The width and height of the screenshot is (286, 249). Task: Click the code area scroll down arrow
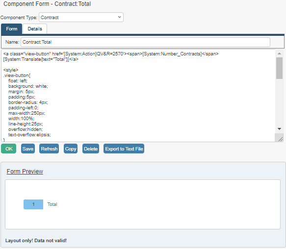279,129
